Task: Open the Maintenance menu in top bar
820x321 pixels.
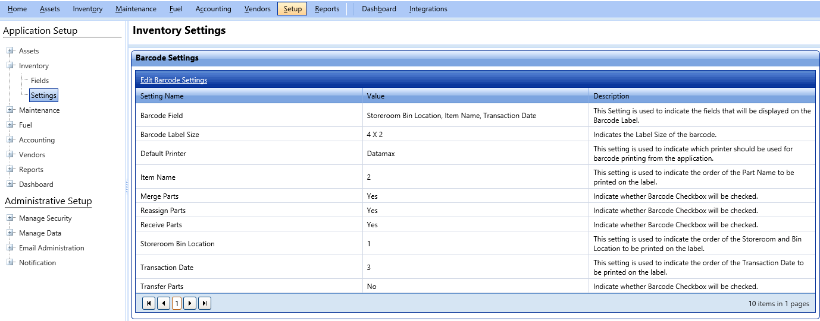Action: (136, 9)
